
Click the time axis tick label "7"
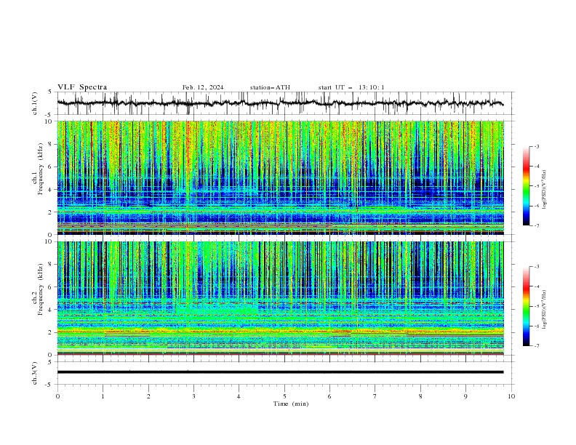[x=375, y=396]
